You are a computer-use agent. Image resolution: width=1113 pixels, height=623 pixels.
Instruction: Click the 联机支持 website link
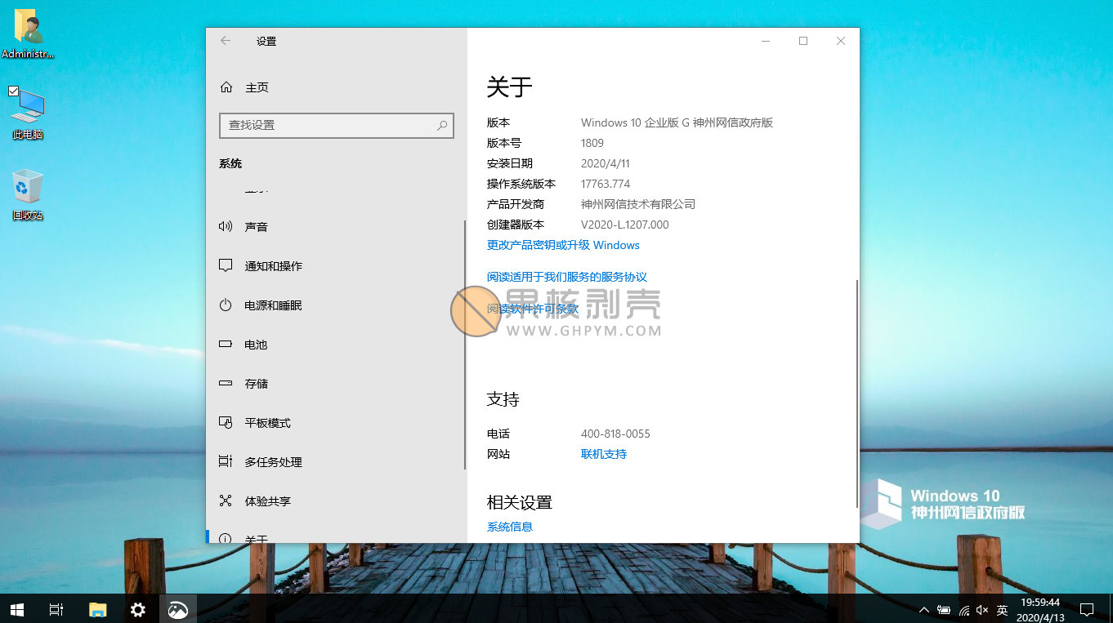[603, 454]
